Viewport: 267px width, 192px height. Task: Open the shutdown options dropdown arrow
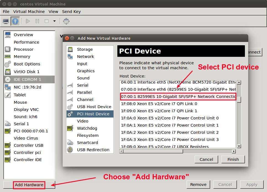[x=54, y=21]
